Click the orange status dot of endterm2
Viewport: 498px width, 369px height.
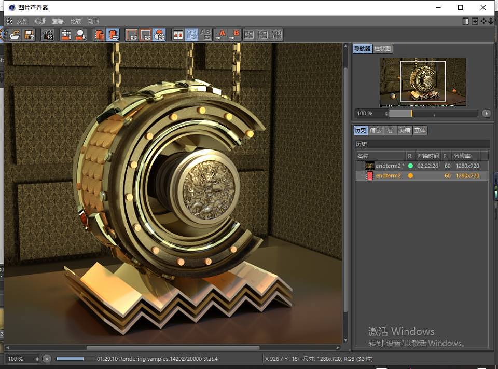[x=410, y=176]
